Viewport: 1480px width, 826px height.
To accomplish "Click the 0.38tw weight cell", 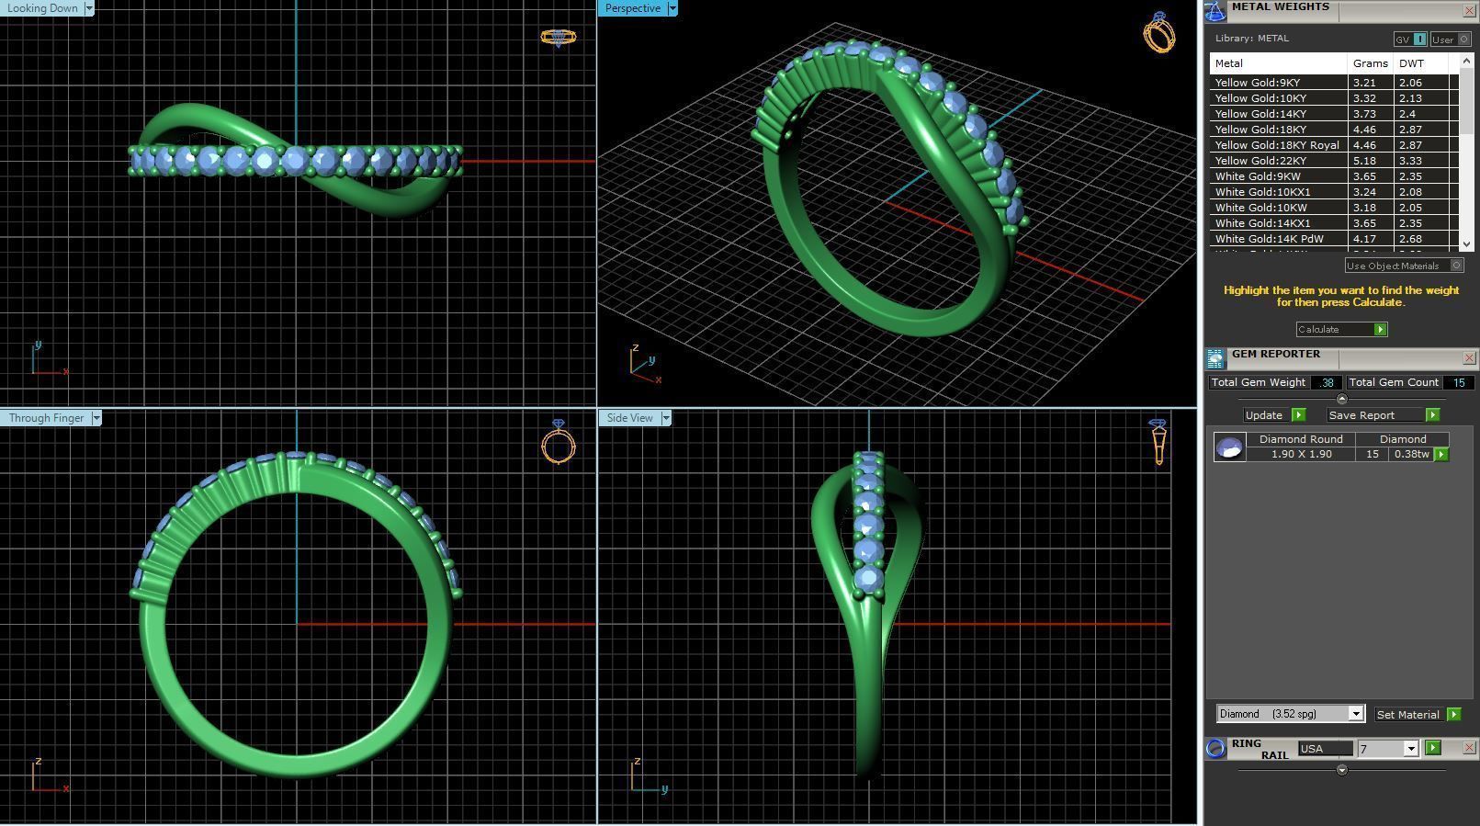I will click(1412, 455).
